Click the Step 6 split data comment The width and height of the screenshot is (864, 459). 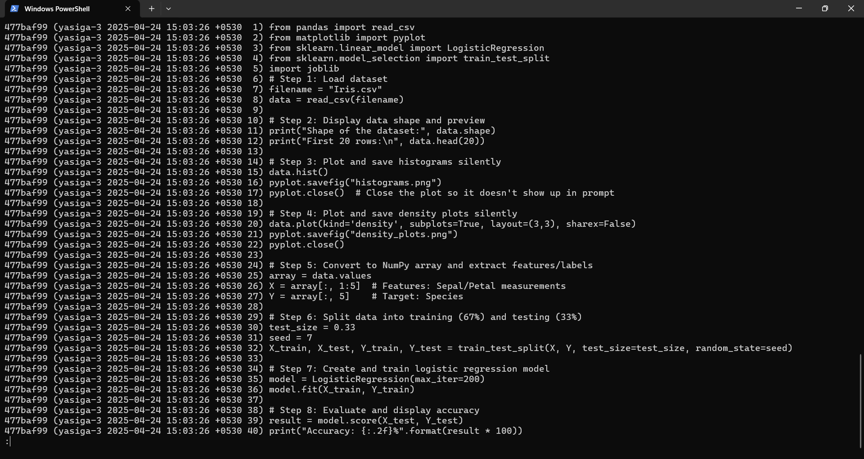point(425,317)
